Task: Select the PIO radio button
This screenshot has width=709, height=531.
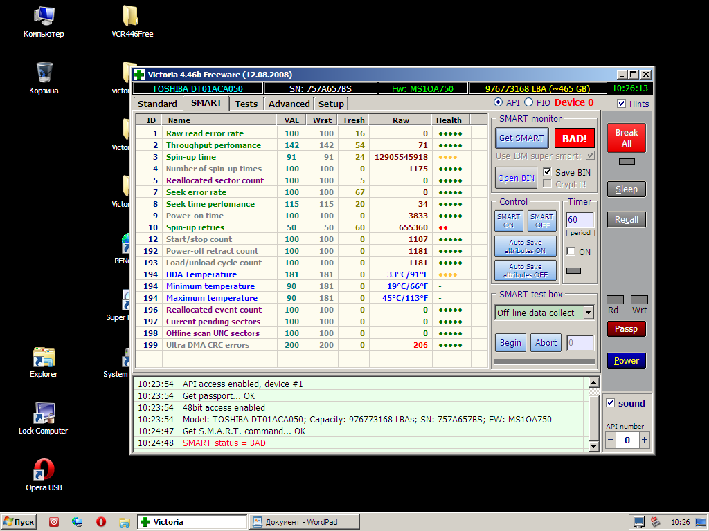Action: click(529, 103)
